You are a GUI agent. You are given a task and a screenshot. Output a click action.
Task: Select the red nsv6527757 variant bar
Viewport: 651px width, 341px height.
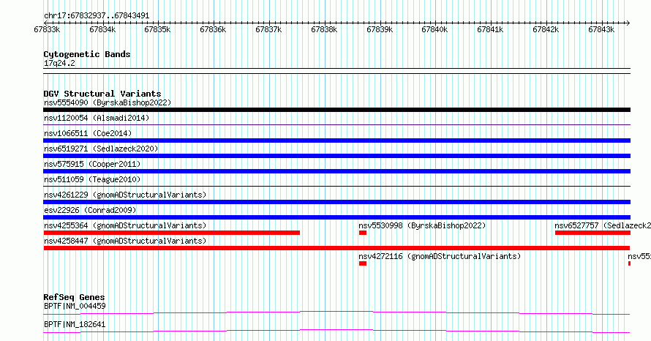click(592, 233)
